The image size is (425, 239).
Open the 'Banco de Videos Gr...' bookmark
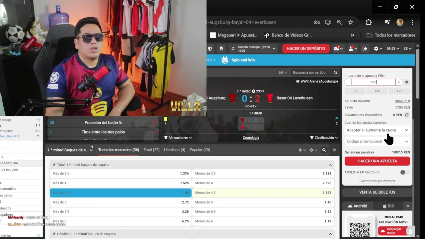click(288, 35)
